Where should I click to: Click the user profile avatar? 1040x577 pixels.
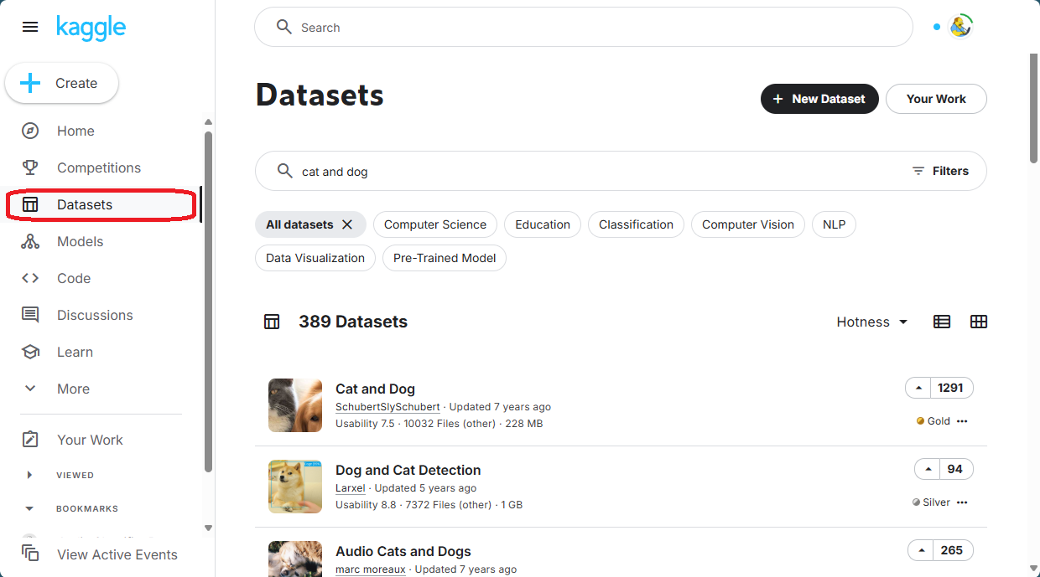coord(960,27)
